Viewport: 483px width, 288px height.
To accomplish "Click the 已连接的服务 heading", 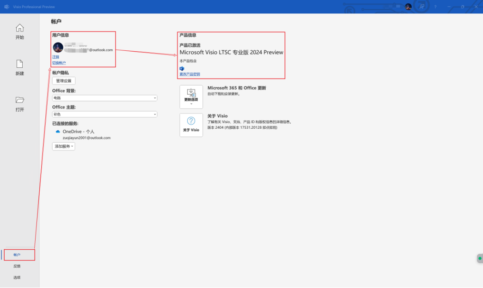I will 65,124.
